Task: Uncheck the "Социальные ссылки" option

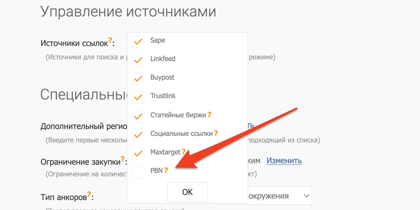Action: [138, 135]
